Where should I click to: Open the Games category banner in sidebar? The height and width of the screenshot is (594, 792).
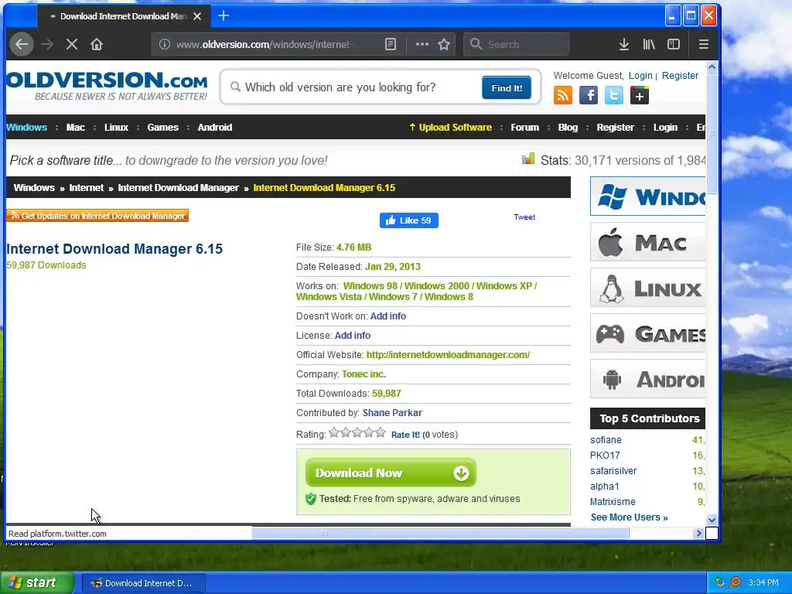tap(647, 333)
